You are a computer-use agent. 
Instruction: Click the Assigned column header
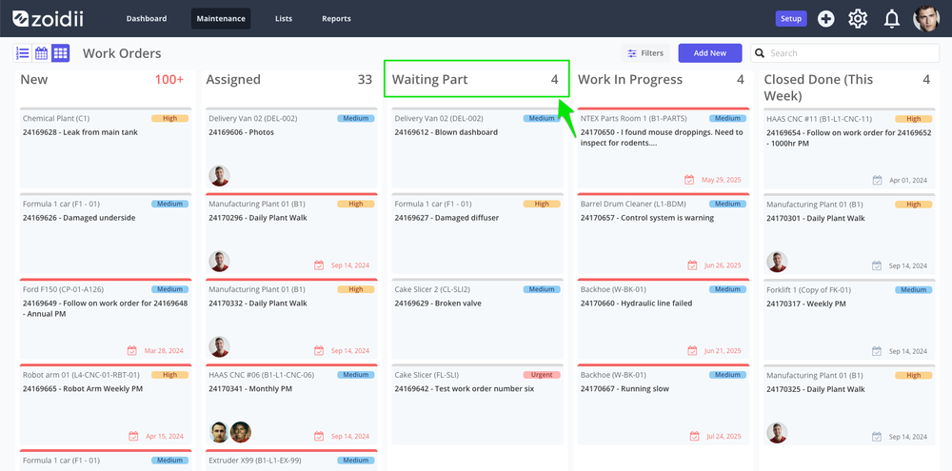click(233, 80)
